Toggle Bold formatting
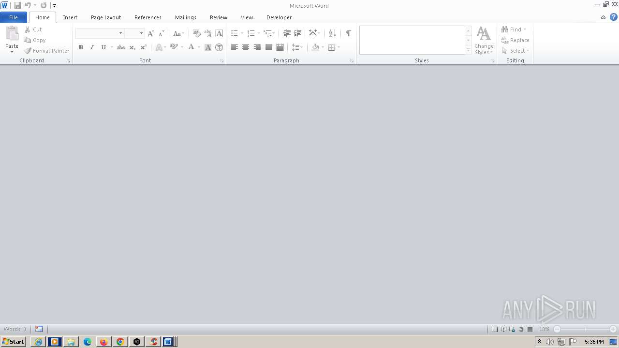The image size is (619, 348). coord(81,47)
